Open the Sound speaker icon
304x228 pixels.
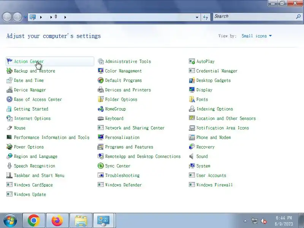(x=192, y=156)
